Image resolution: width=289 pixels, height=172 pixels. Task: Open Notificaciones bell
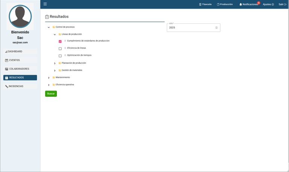248,4
